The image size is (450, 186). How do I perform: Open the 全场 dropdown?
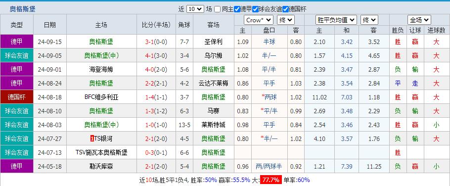419,20
